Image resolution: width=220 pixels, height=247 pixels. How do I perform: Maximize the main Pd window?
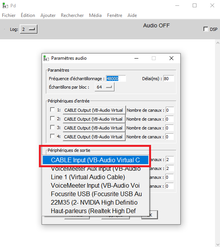[x=195, y=5]
